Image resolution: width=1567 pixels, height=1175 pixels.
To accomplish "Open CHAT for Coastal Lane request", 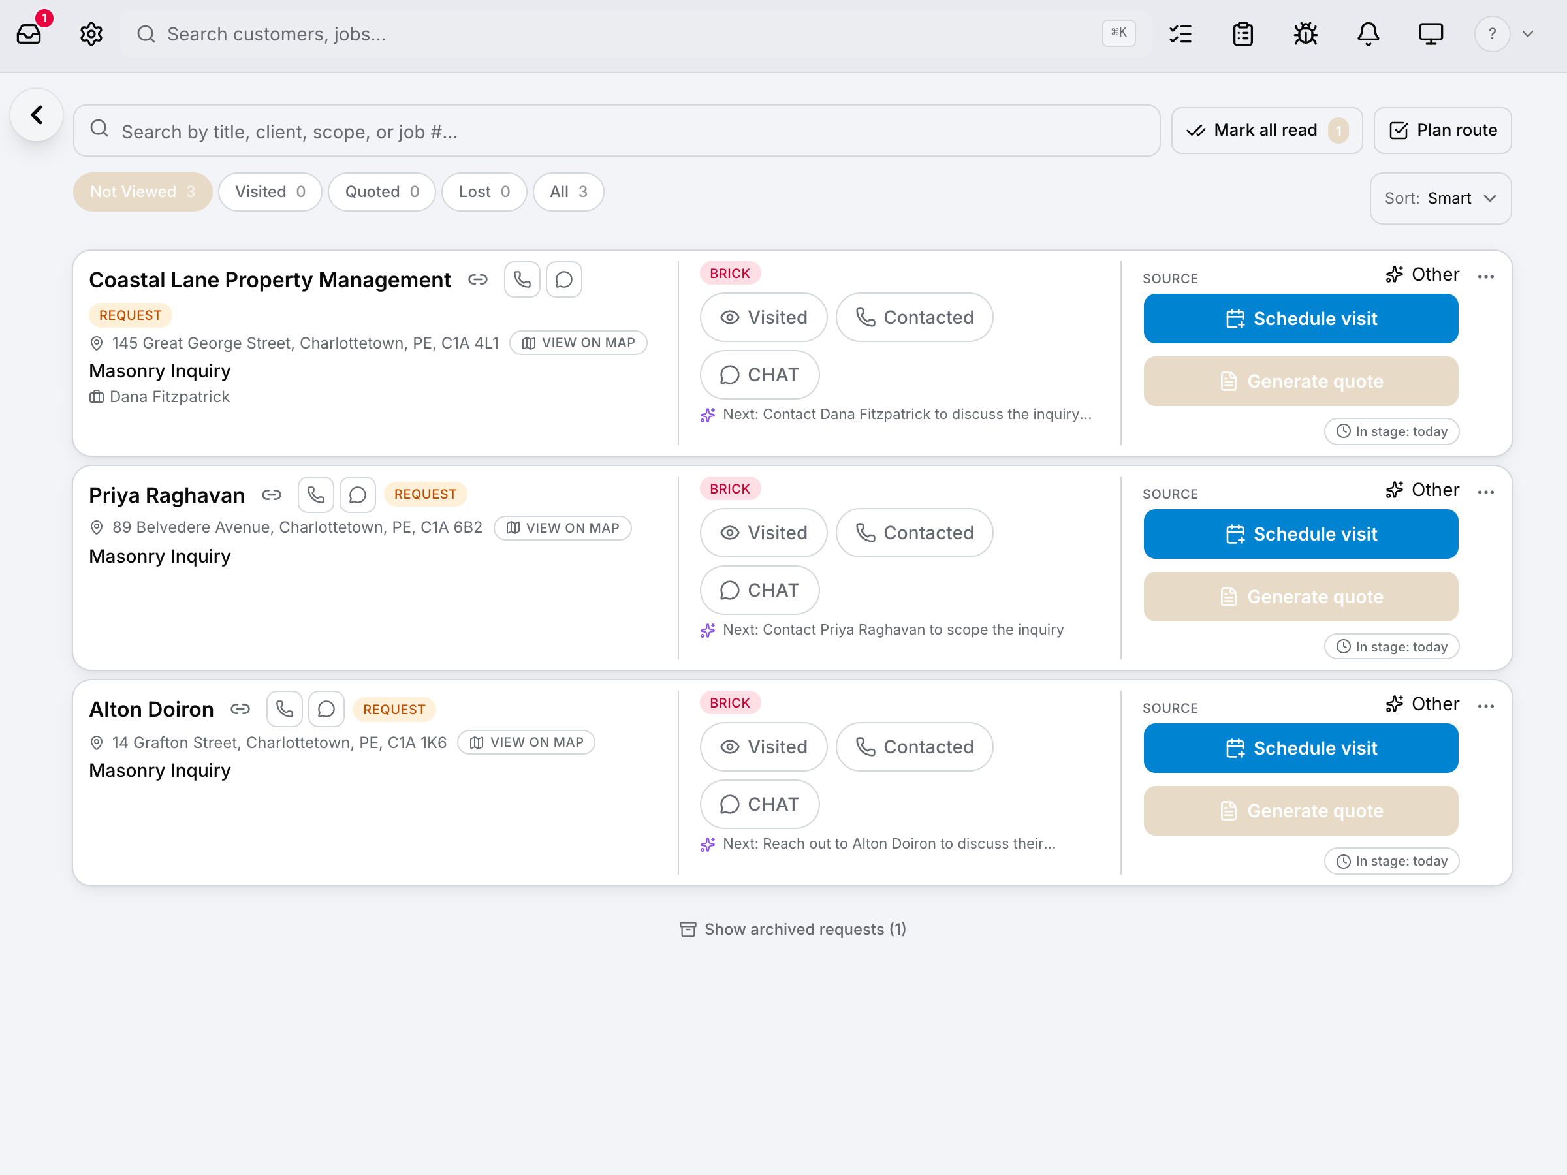I will click(x=759, y=375).
